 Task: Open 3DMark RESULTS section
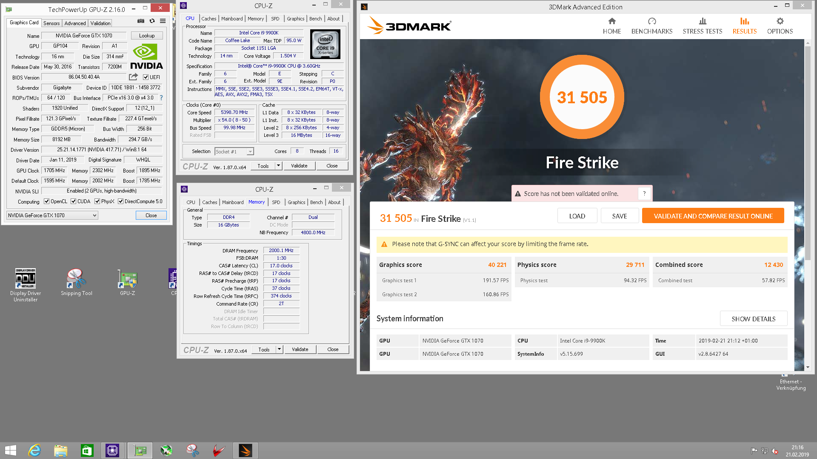(745, 26)
